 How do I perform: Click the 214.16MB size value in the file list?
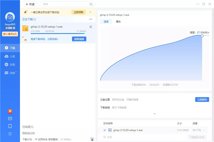[x=183, y=130]
